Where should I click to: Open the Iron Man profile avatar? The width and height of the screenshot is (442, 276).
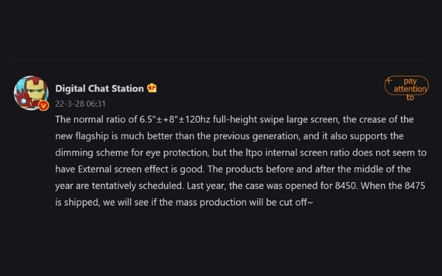[30, 94]
